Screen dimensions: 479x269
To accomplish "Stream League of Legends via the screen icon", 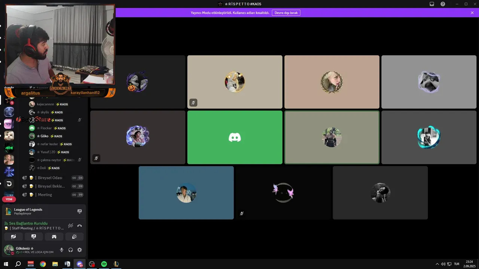I will coord(79,211).
